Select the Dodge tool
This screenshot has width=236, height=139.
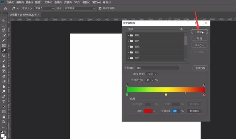4,91
